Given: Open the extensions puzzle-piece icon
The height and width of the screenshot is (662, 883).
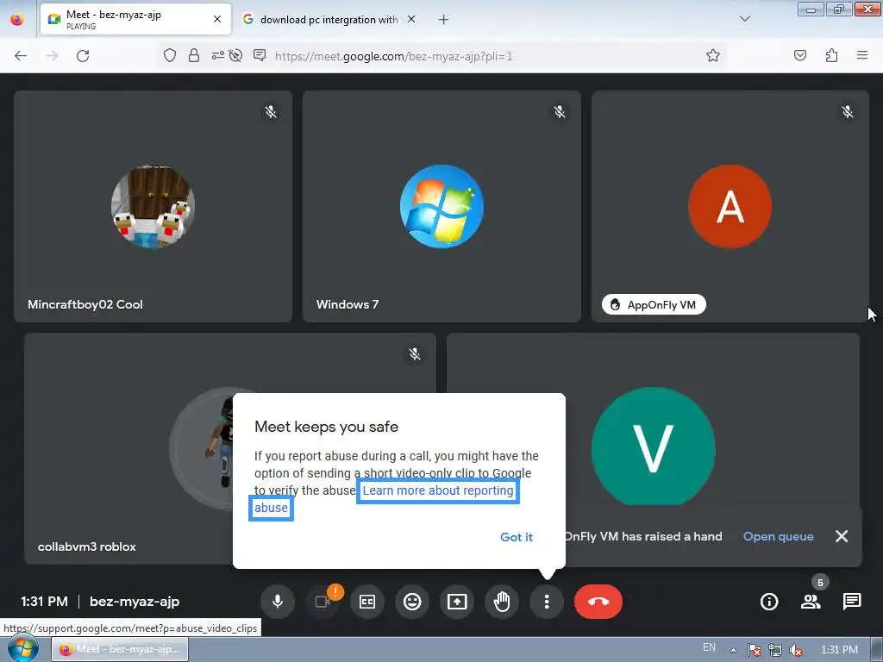Looking at the screenshot, I should pyautogui.click(x=832, y=55).
